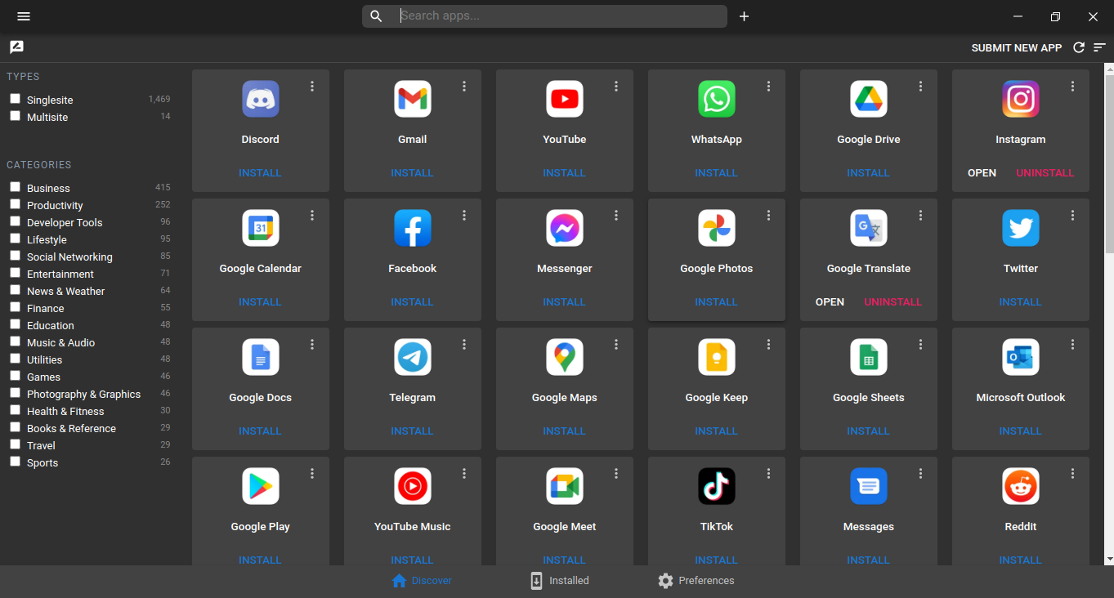The height and width of the screenshot is (598, 1114).
Task: Switch to the Discover tab
Action: 422,581
